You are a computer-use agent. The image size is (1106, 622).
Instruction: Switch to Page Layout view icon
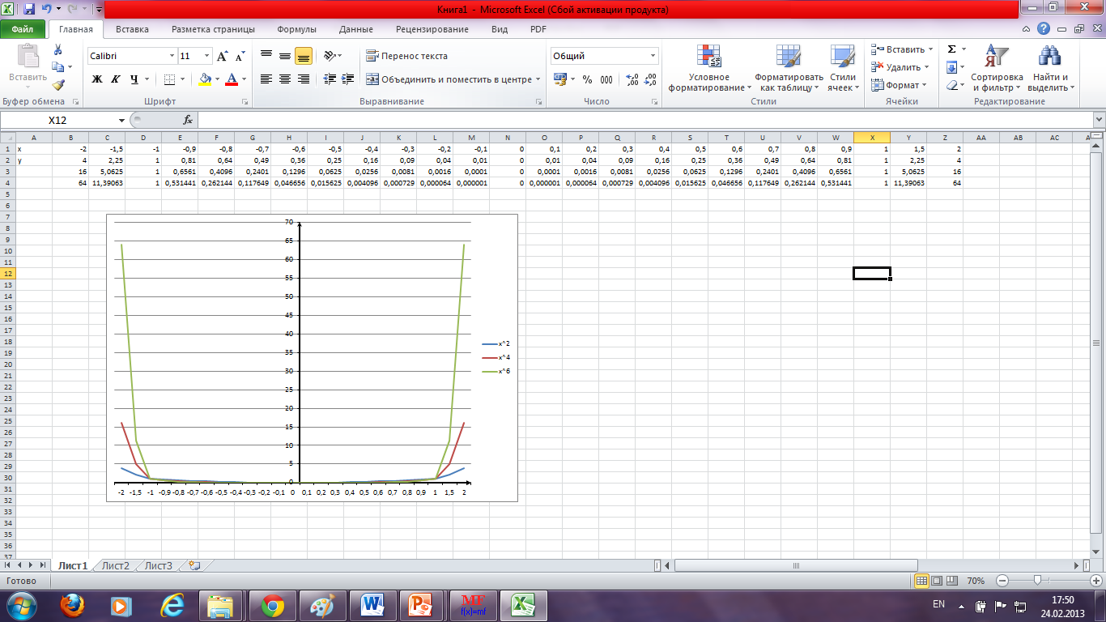tap(938, 581)
